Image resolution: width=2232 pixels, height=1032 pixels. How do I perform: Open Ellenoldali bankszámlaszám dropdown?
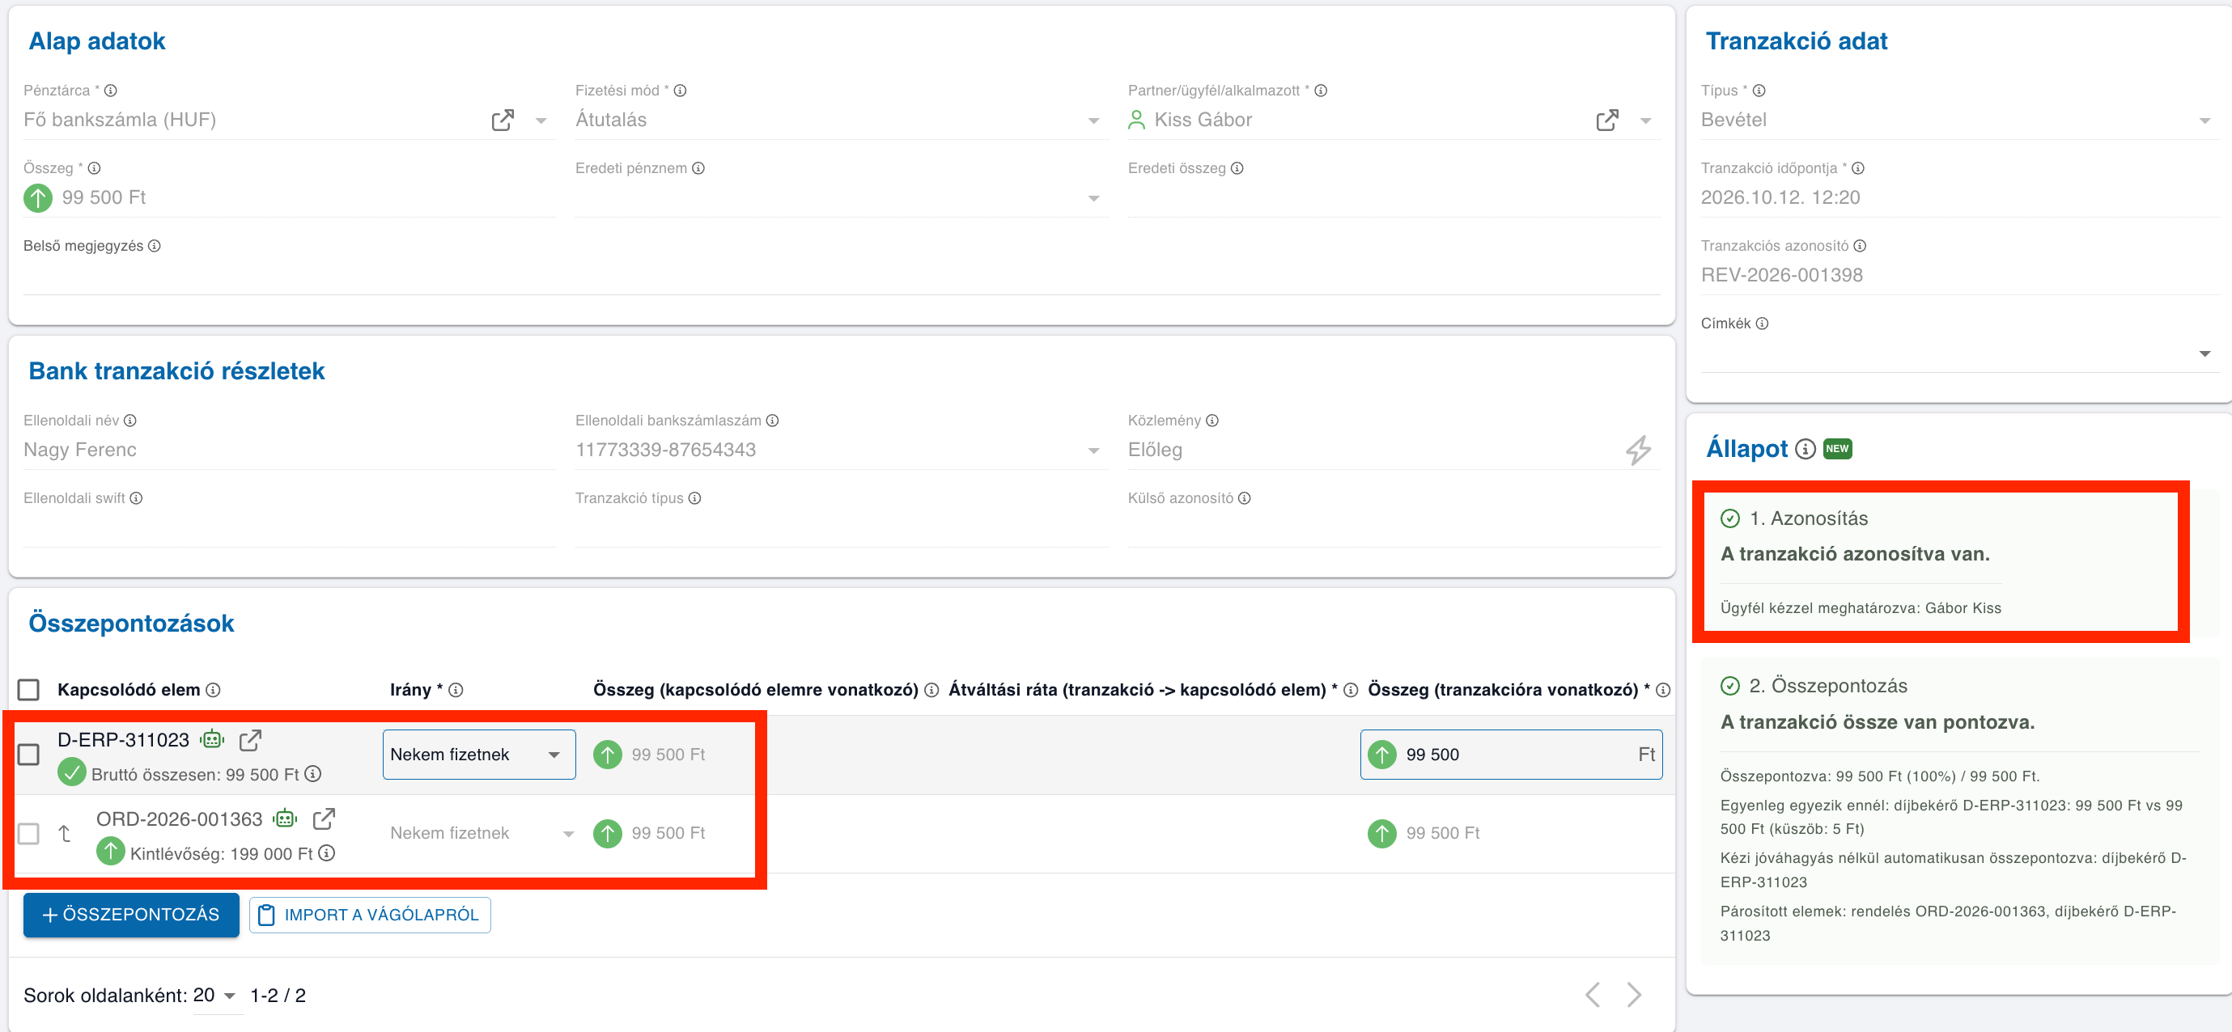pyautogui.click(x=1093, y=451)
